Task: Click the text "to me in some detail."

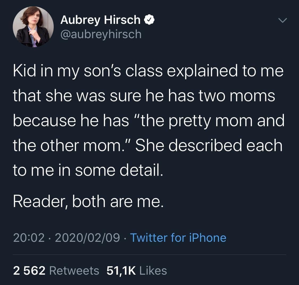Action: pos(87,170)
